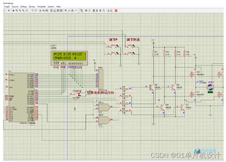Open the Graph menu
This screenshot has height=162, width=226.
(x=7, y=6)
